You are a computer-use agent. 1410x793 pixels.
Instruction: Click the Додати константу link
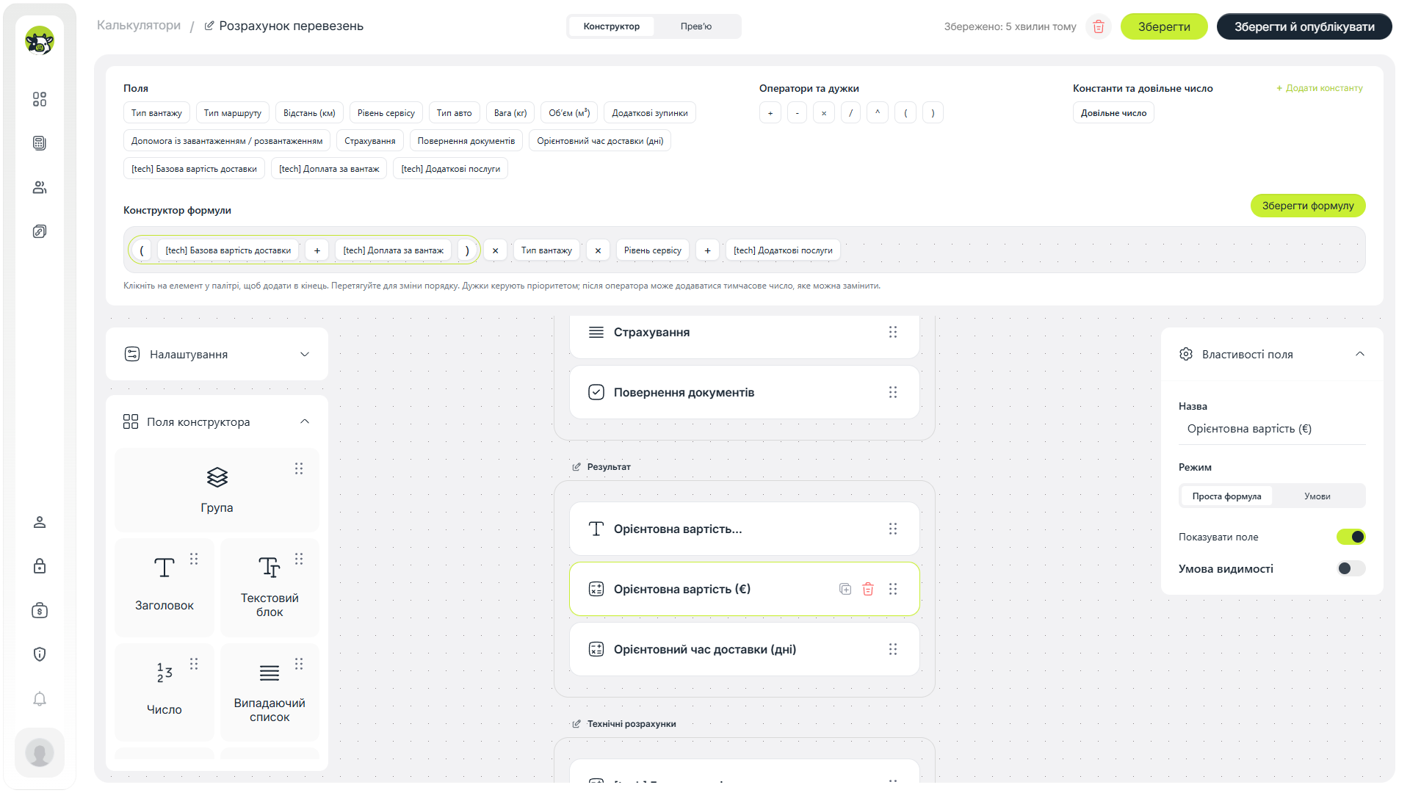pyautogui.click(x=1320, y=88)
